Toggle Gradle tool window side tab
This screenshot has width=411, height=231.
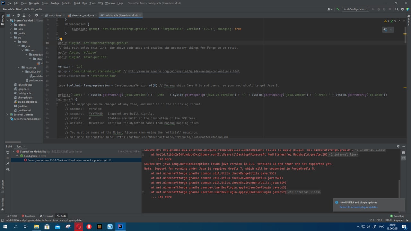[x=408, y=20]
